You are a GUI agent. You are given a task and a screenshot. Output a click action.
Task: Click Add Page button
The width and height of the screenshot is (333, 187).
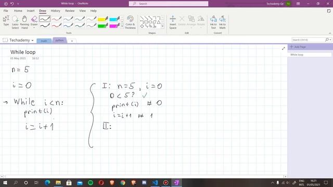298,47
